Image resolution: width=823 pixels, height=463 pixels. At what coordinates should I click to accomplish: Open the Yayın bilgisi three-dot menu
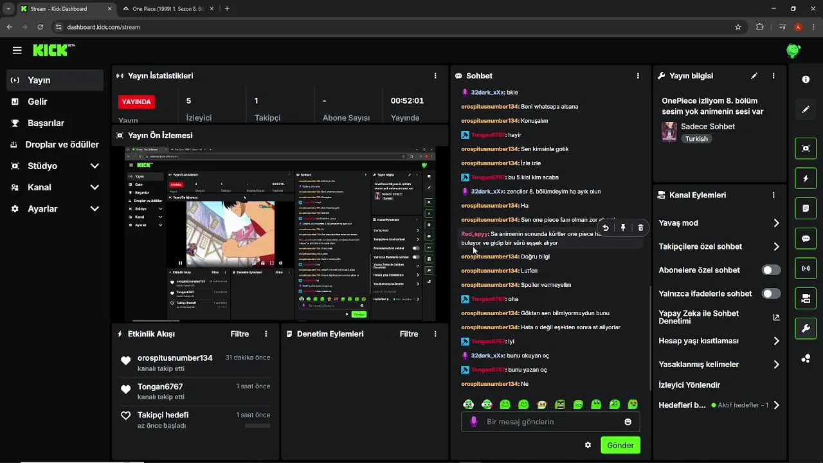(x=773, y=76)
